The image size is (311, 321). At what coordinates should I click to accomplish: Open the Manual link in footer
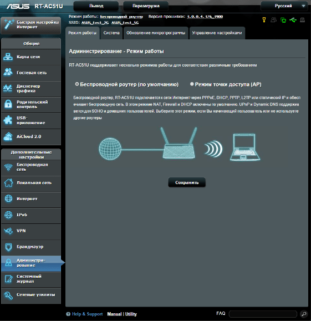pos(114,314)
